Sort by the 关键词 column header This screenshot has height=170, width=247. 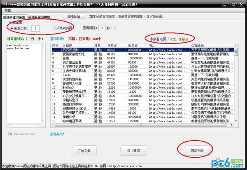tap(77, 46)
